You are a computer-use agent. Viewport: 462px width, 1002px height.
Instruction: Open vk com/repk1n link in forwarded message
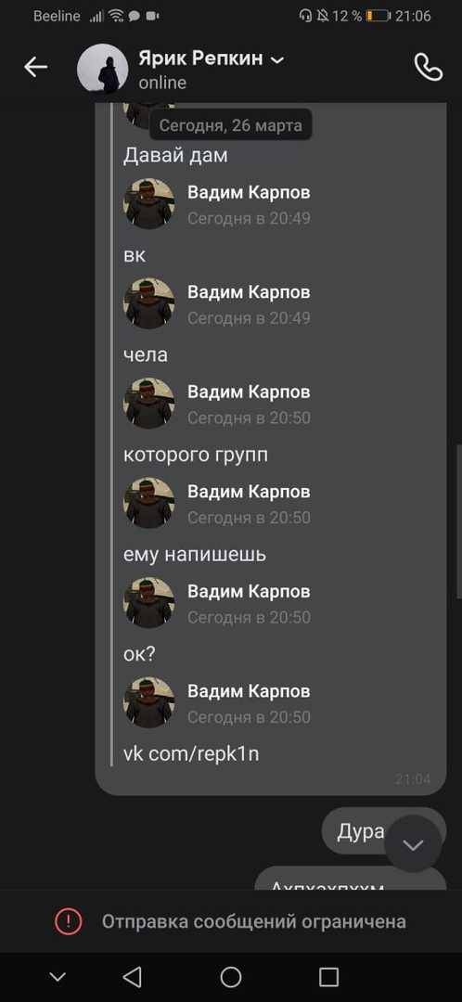[x=191, y=753]
